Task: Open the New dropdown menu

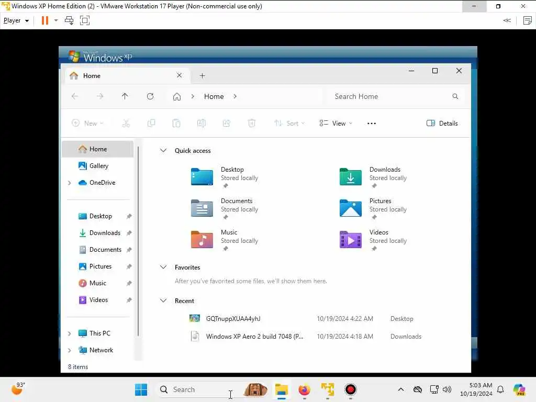Action: tap(87, 124)
